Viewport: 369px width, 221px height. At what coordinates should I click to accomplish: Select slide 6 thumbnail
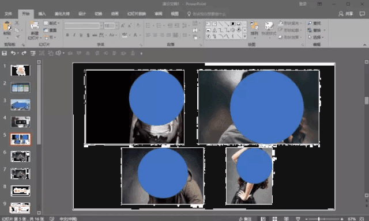[x=21, y=157]
